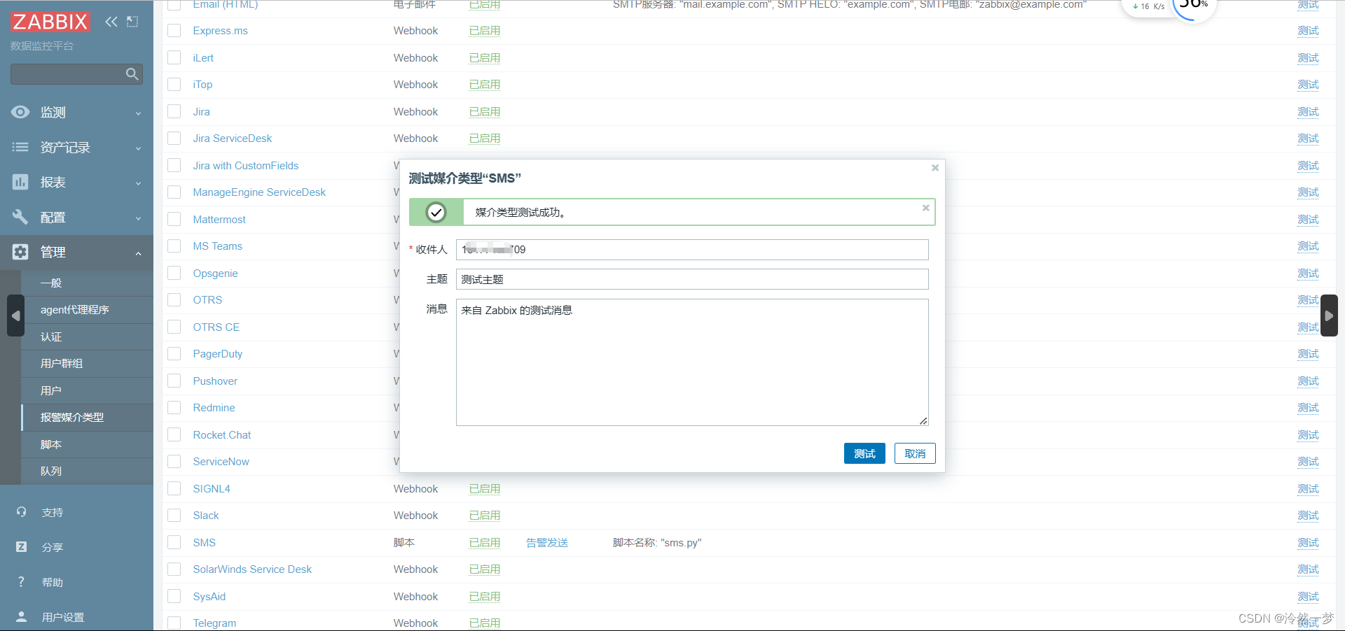1345x631 pixels.
Task: Click the 收件人 input field
Action: (692, 250)
